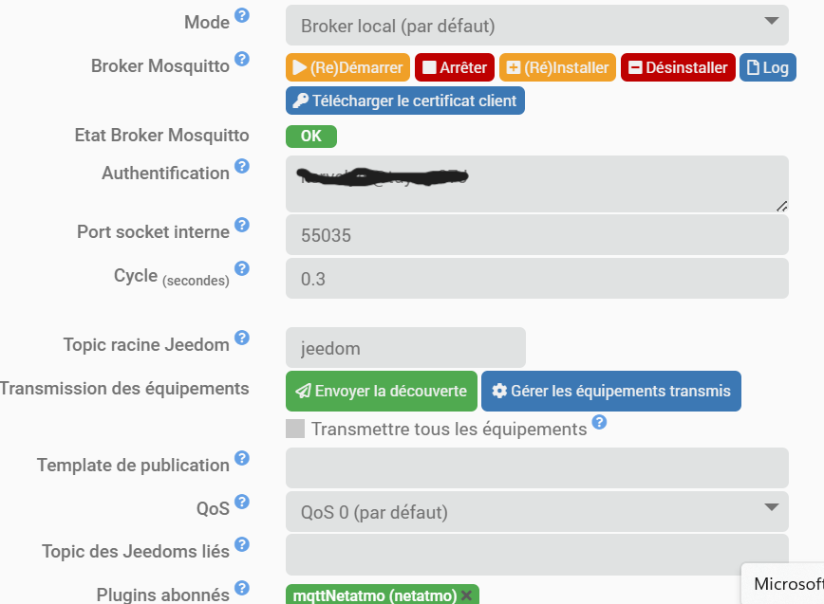The height and width of the screenshot is (604, 824).
Task: Click the Cycle field showing 0.3
Action: [x=537, y=279]
